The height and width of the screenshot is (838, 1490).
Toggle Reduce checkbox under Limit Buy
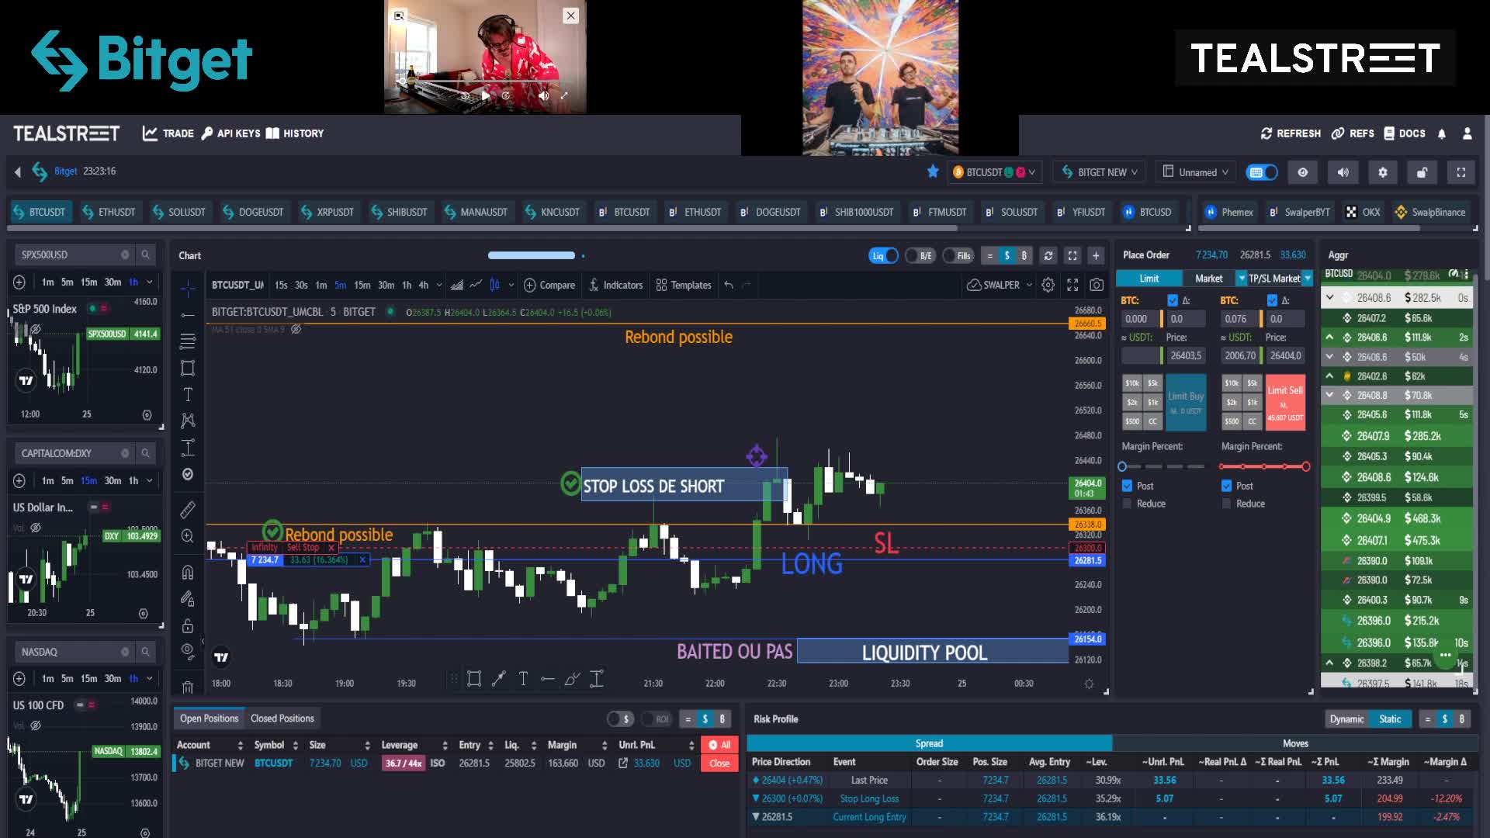pyautogui.click(x=1127, y=504)
